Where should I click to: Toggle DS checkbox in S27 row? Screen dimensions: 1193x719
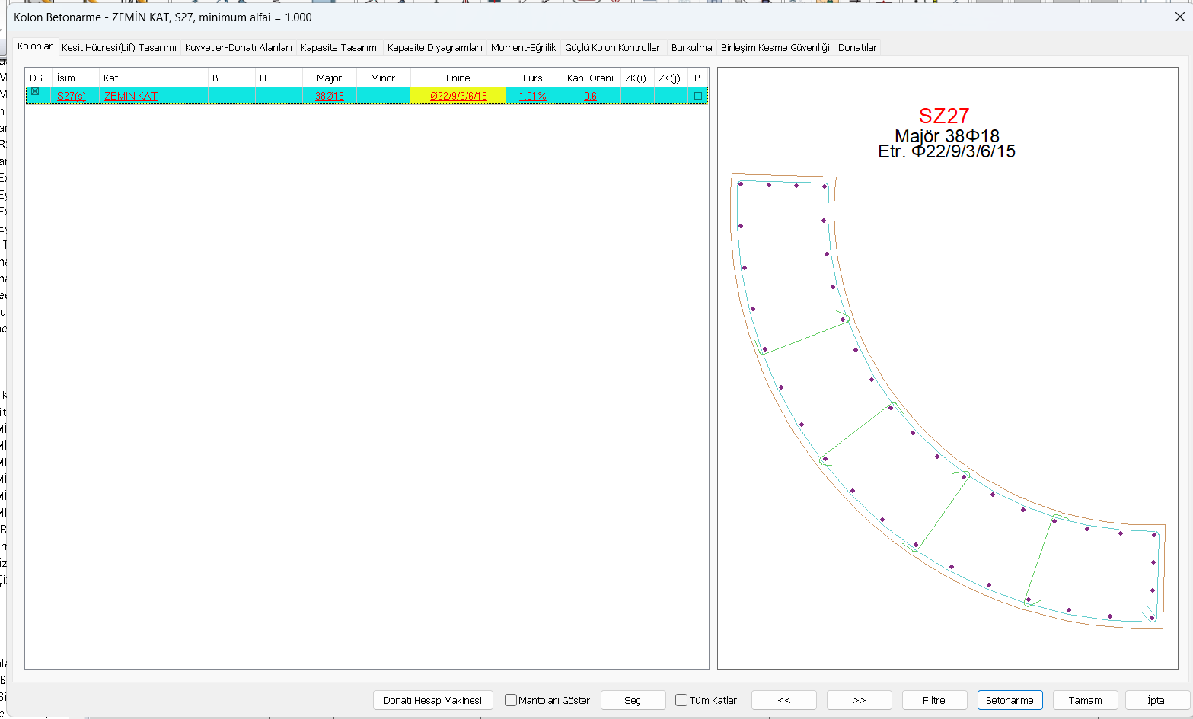pyautogui.click(x=35, y=91)
